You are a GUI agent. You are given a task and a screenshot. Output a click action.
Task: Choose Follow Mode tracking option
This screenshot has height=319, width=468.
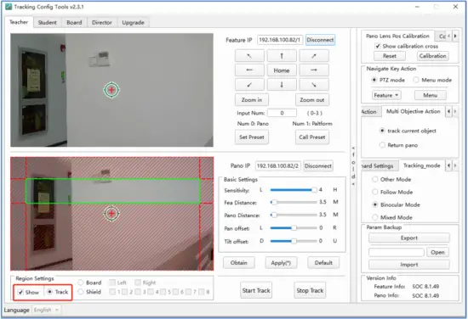click(x=375, y=192)
